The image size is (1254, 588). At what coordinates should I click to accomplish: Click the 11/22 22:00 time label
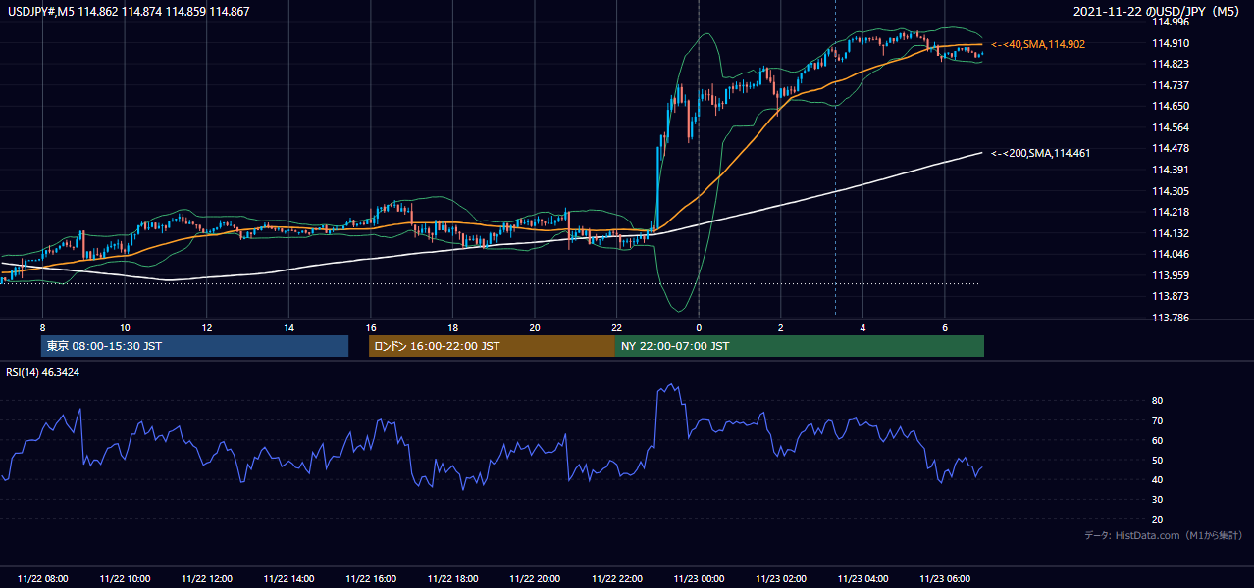617,579
